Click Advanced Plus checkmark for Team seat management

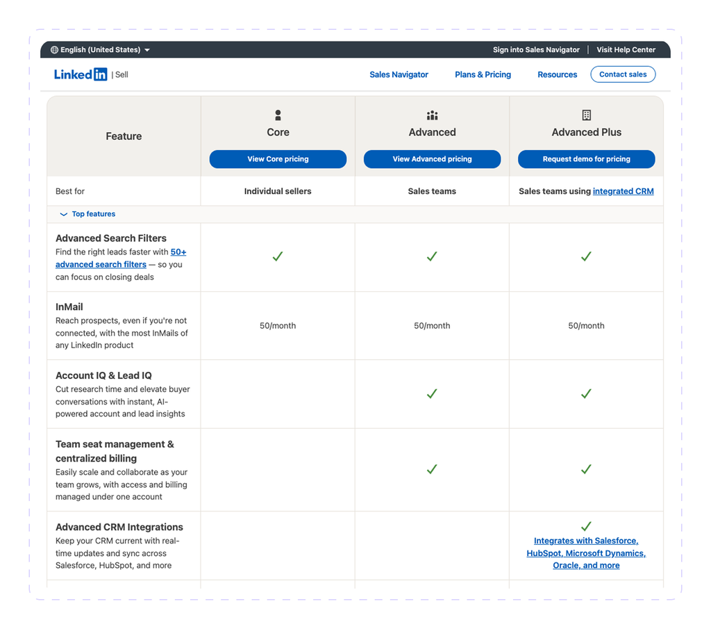[x=586, y=469]
